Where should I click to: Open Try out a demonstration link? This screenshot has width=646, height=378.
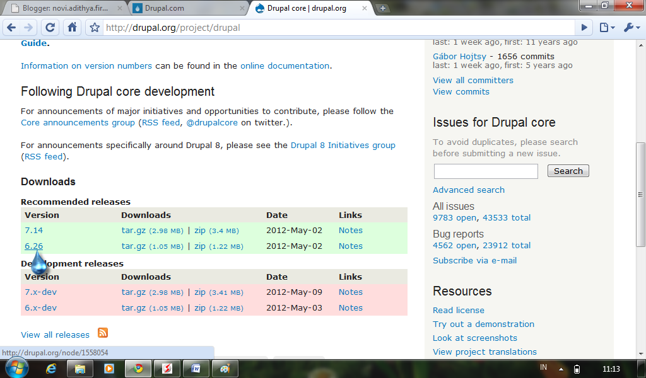pyautogui.click(x=483, y=324)
